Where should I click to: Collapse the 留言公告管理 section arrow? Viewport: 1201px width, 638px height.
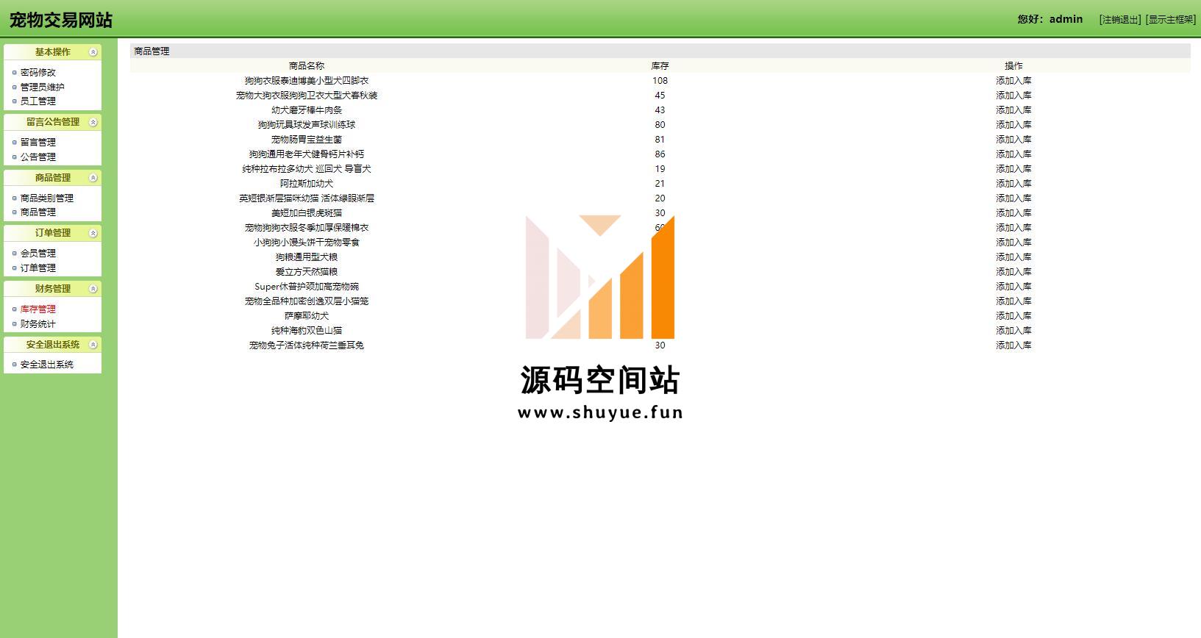point(93,122)
